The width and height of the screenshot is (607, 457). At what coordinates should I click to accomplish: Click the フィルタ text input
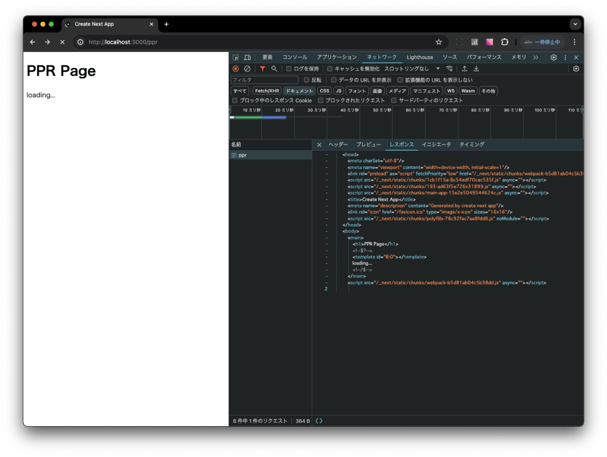click(265, 80)
